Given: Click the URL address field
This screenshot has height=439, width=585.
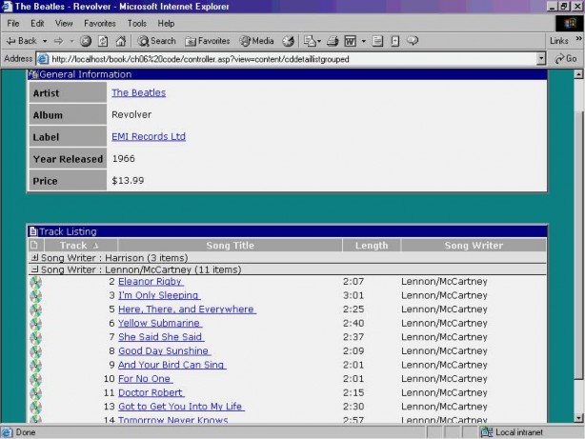Looking at the screenshot, I should tap(286, 58).
